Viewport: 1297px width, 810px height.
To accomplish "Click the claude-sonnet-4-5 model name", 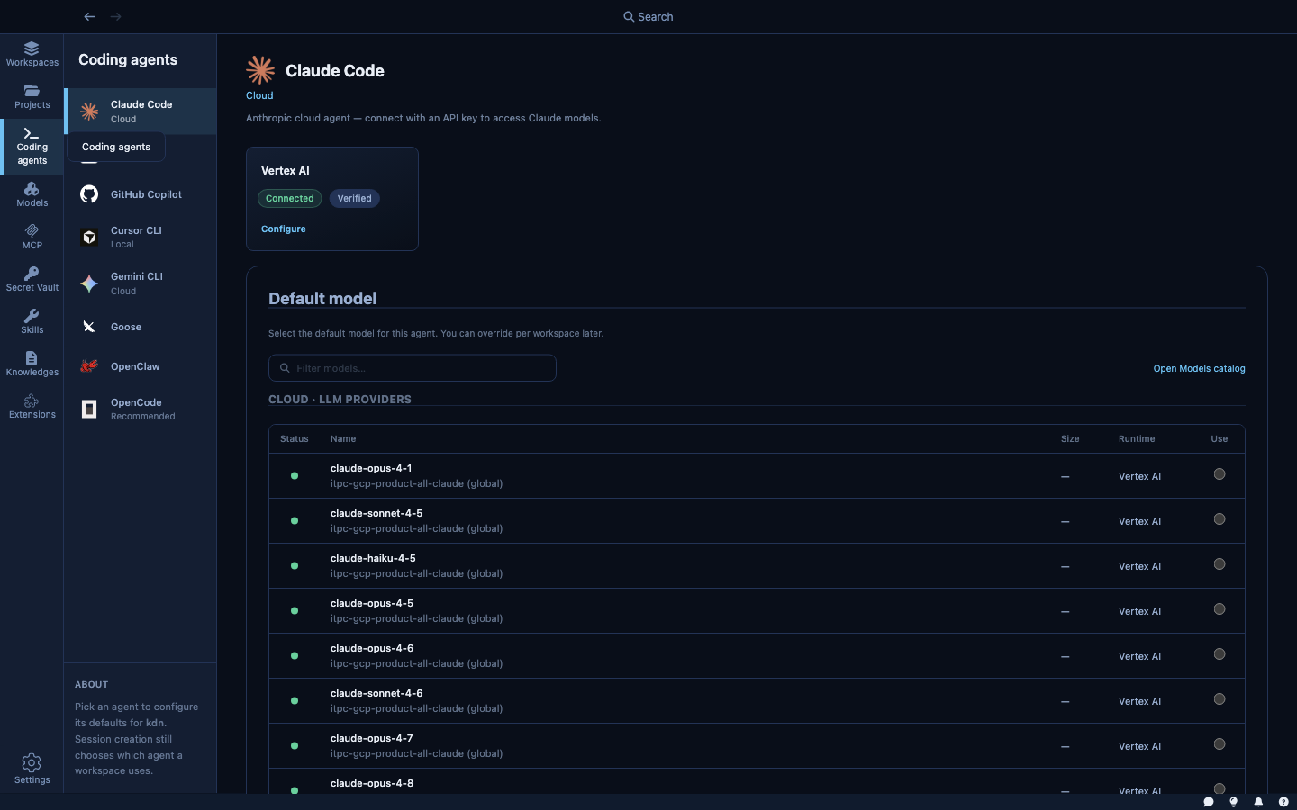I will [x=376, y=513].
